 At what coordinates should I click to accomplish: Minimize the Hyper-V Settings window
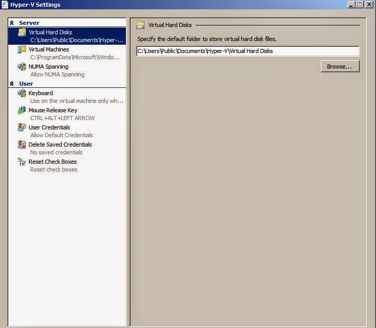tap(351, 4)
